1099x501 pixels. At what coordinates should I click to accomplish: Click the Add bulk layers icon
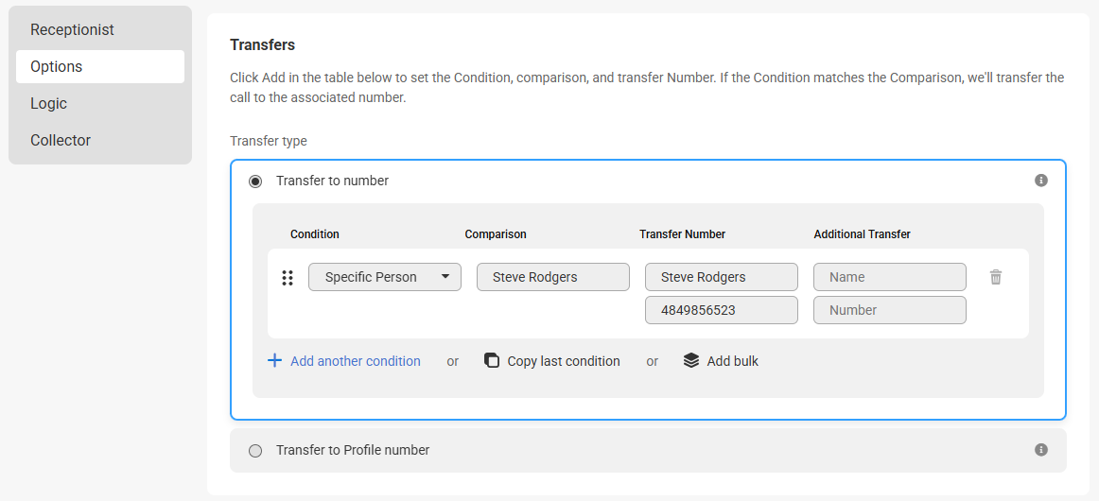[691, 361]
